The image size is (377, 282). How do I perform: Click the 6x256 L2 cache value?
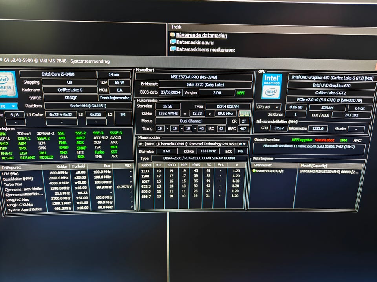(95, 115)
